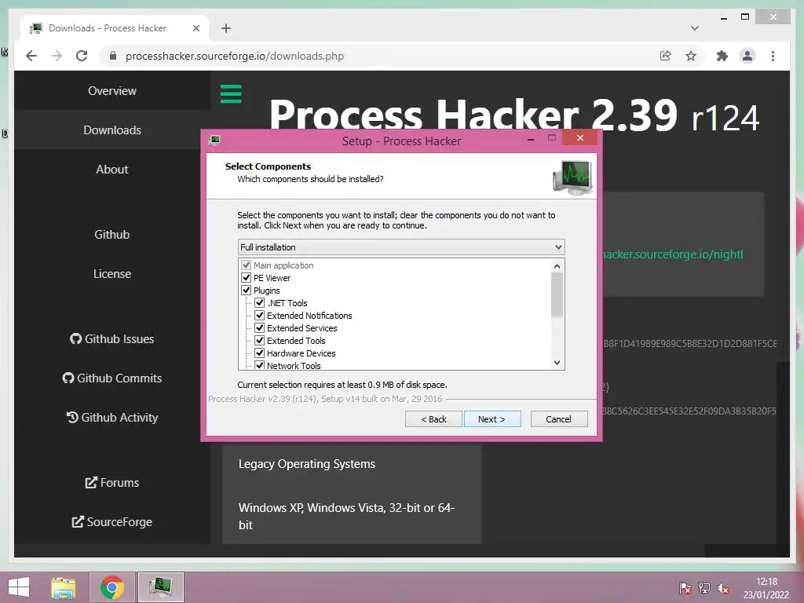Click the Chrome taskbar icon

click(112, 587)
